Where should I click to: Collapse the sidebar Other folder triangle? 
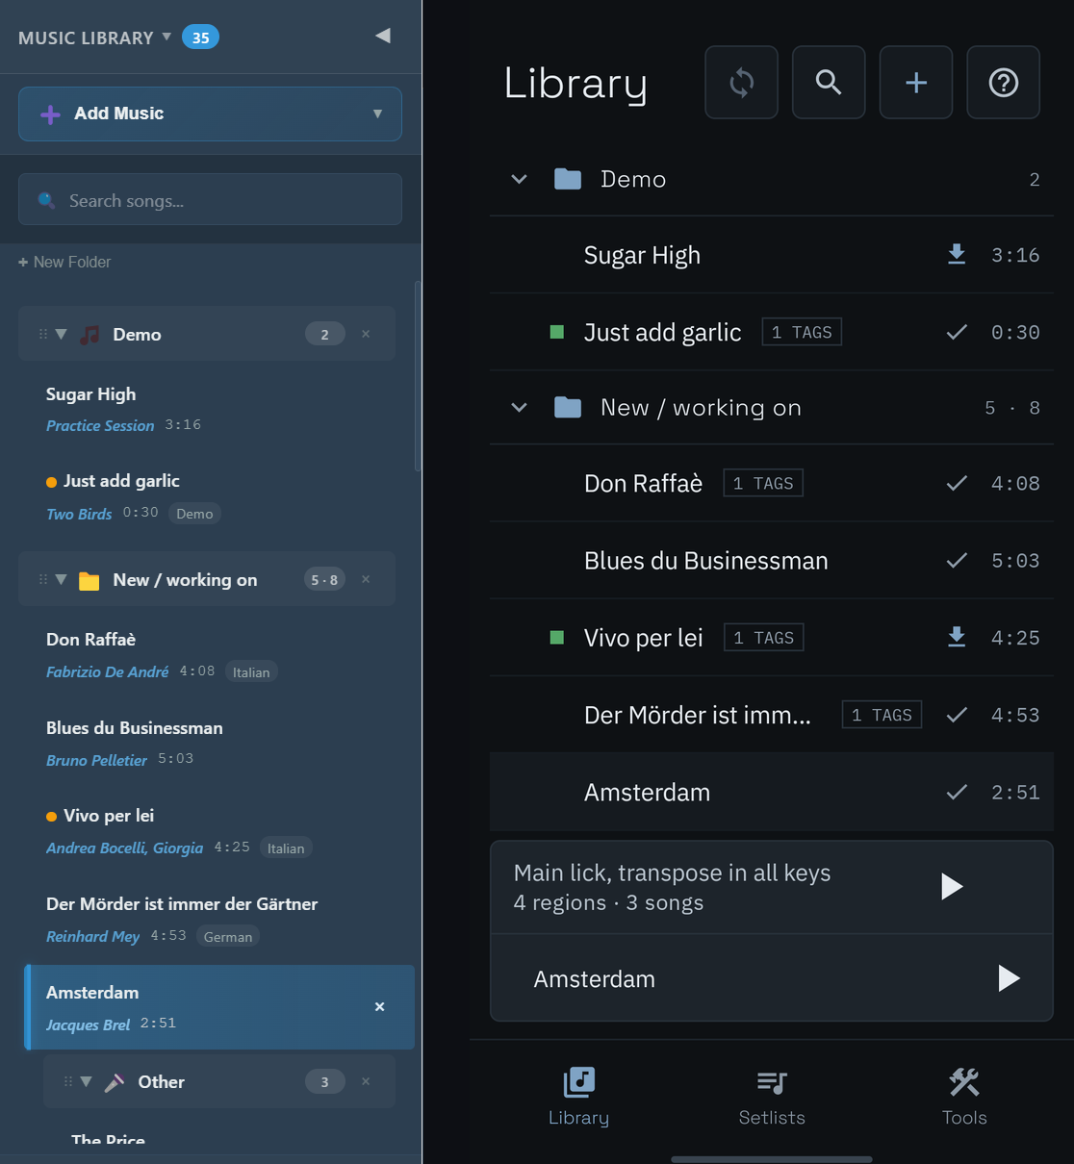coord(87,1081)
